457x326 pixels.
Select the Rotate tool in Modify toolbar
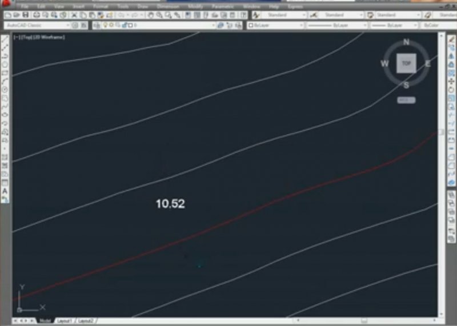(x=451, y=90)
